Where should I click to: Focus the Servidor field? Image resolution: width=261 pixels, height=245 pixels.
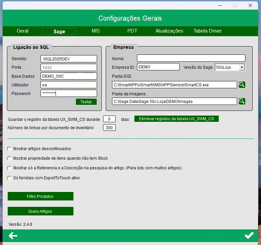(x=69, y=59)
